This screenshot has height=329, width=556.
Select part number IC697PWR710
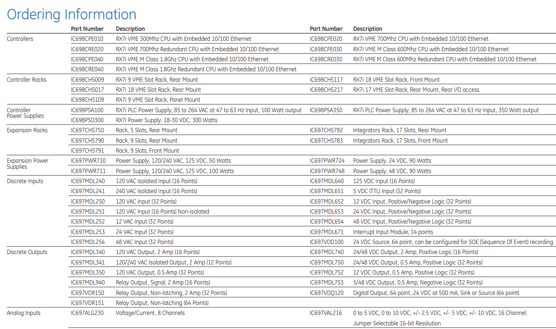click(x=88, y=161)
